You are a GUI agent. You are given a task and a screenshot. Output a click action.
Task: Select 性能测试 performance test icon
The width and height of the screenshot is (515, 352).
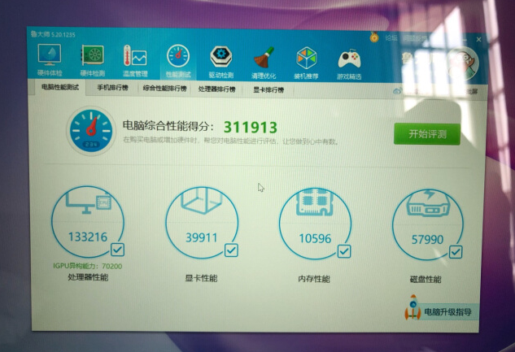pyautogui.click(x=178, y=62)
